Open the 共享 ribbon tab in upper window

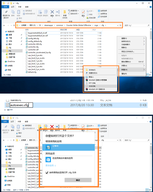[x=20, y=7]
